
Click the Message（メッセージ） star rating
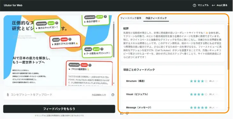point(199,108)
